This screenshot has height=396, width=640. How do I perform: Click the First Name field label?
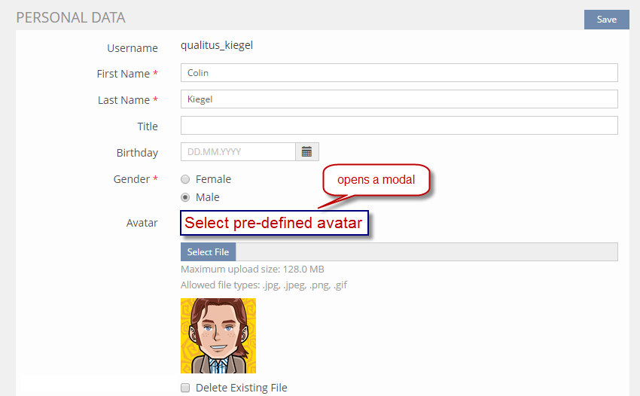coord(123,74)
